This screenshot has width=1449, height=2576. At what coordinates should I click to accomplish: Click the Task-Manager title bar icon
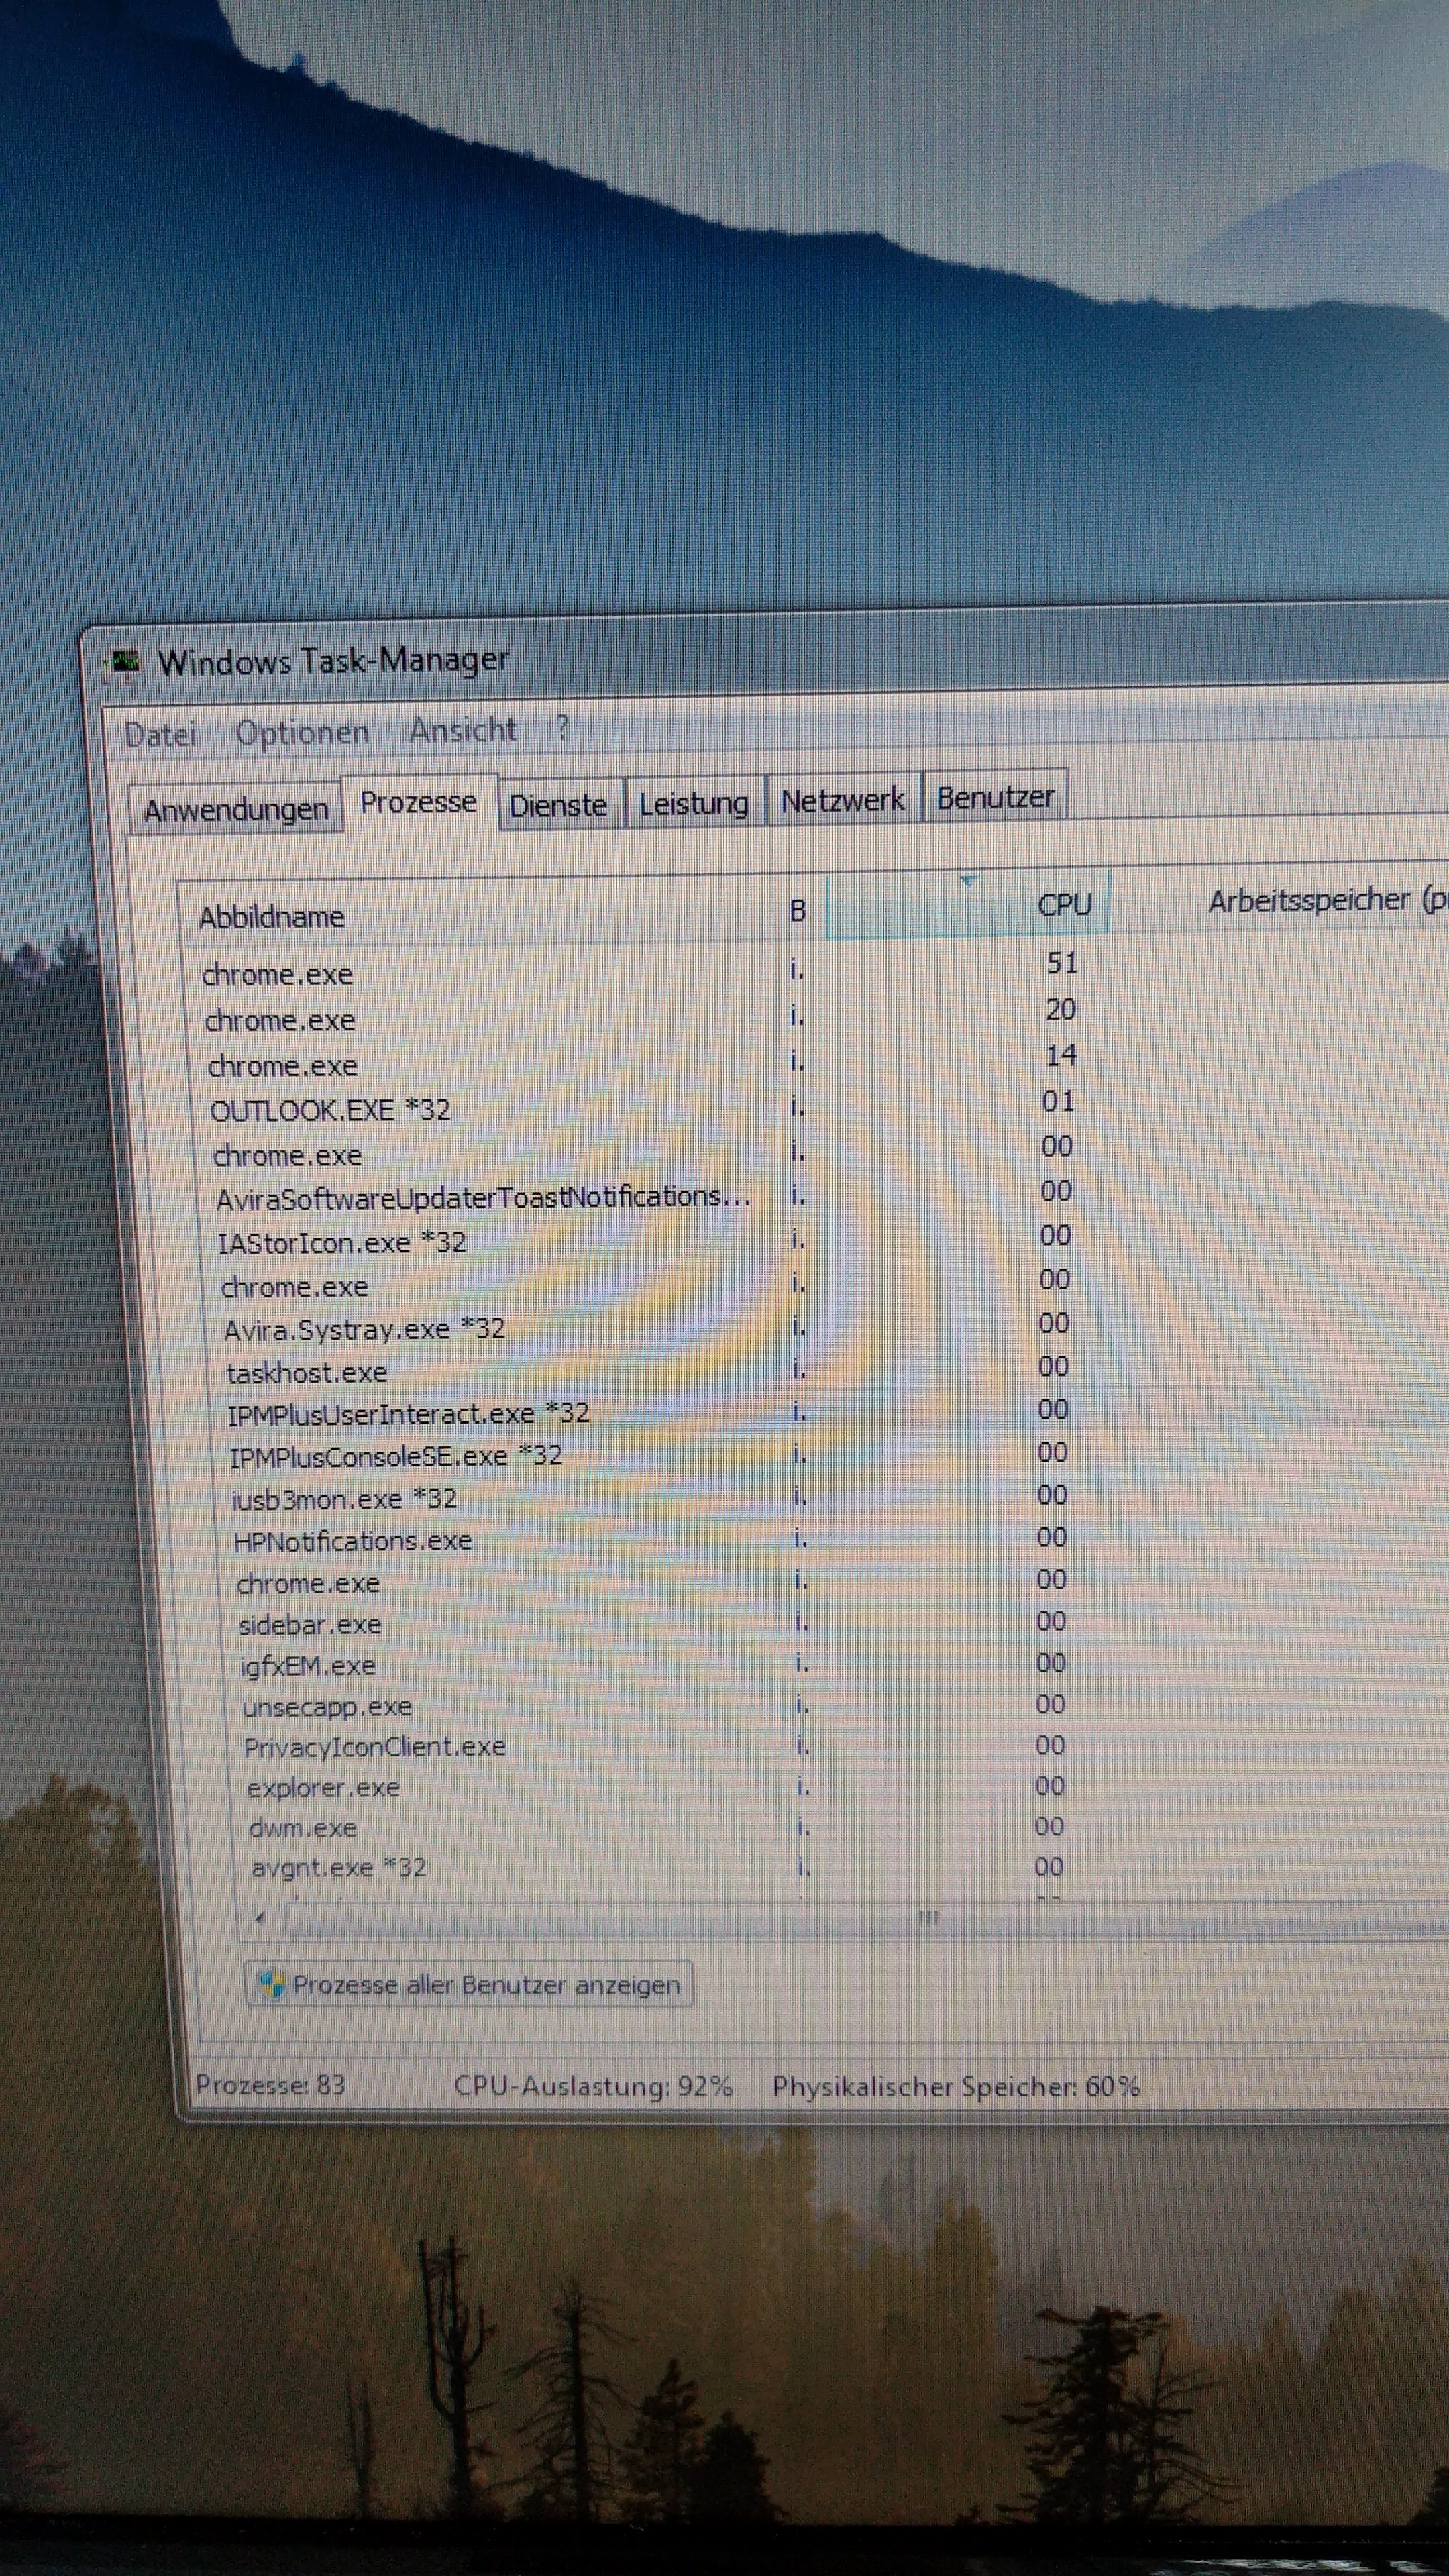pos(124,661)
